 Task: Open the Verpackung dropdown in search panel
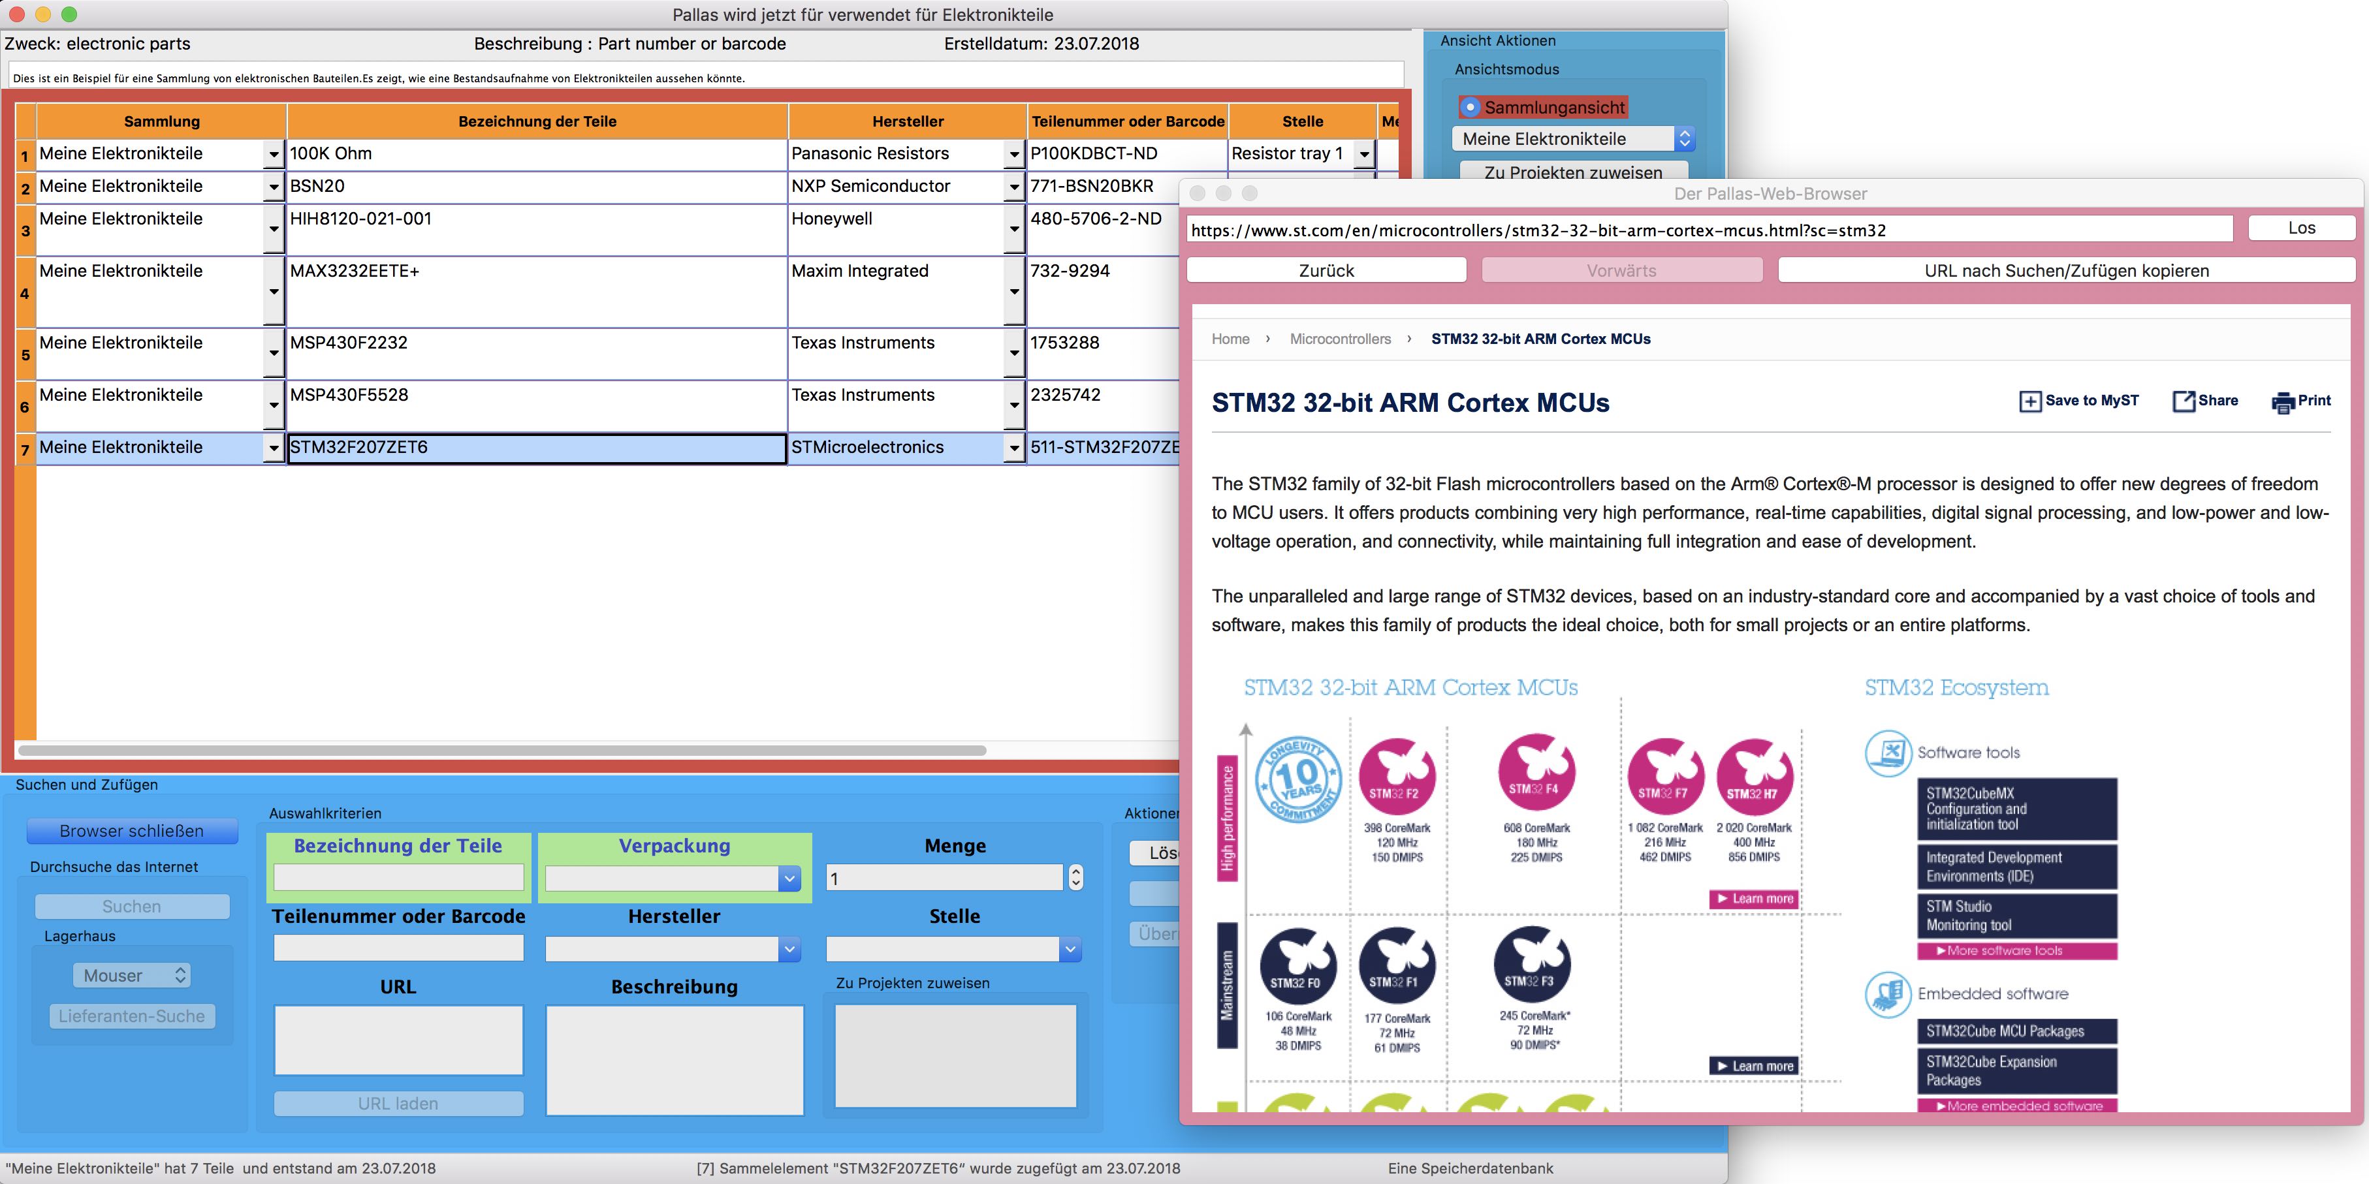[x=789, y=879]
